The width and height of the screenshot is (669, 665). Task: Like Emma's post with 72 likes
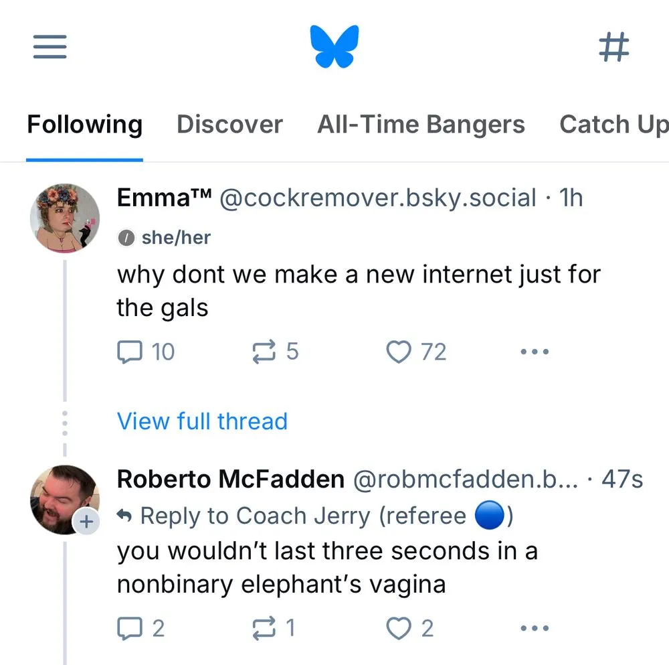[399, 352]
